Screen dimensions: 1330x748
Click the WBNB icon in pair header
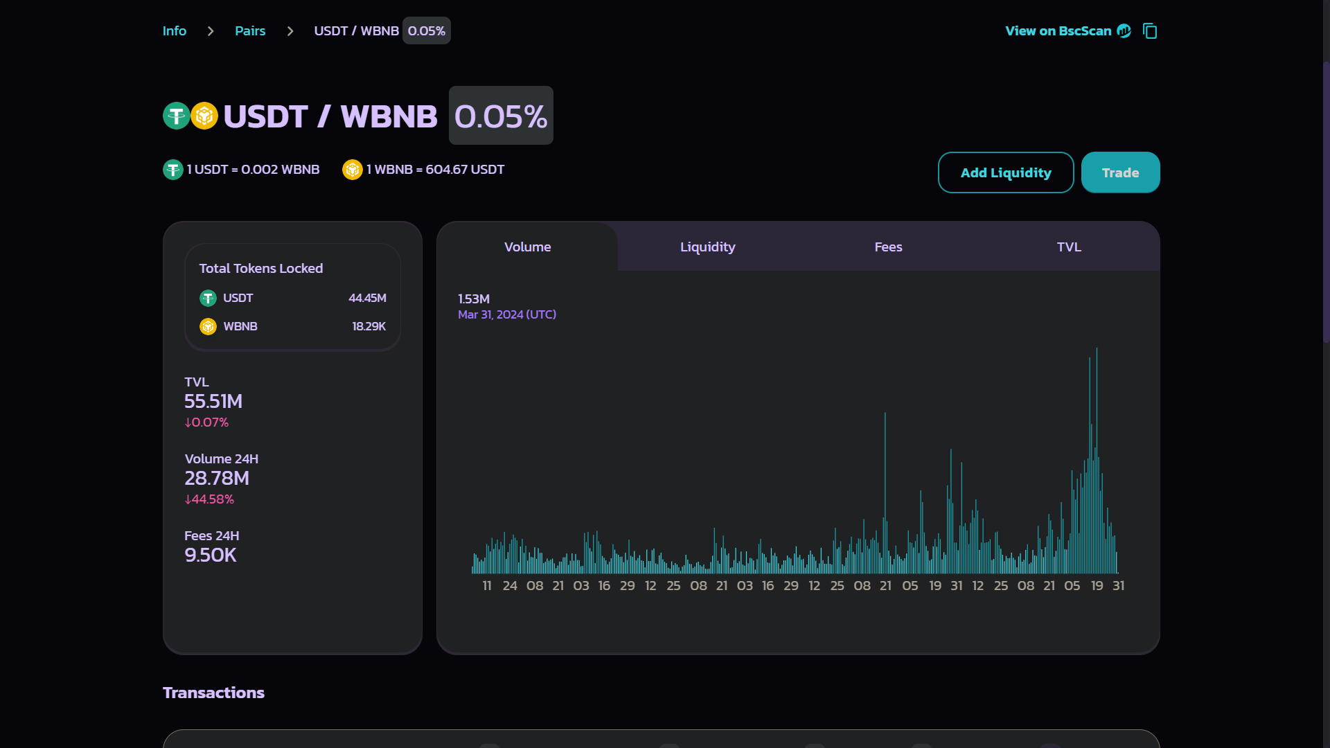click(204, 116)
